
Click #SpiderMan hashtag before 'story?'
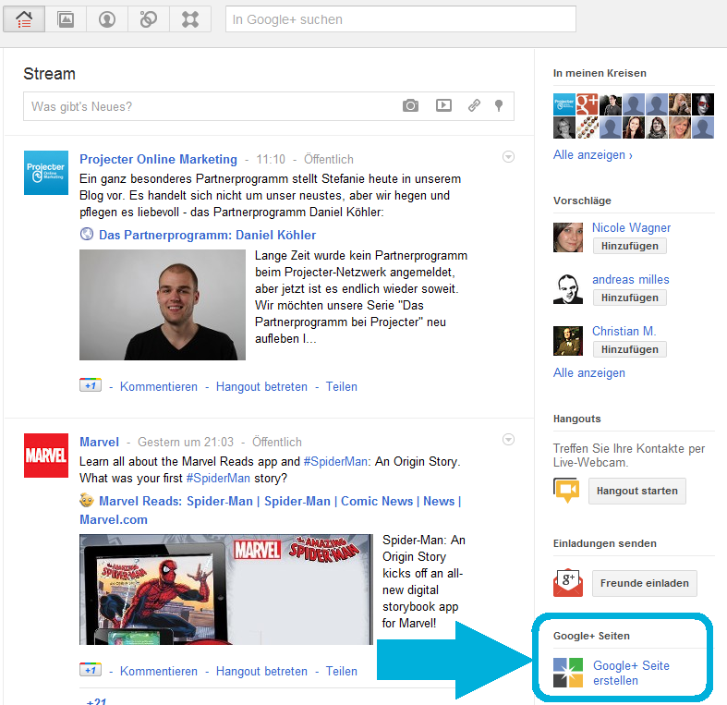pos(218,479)
